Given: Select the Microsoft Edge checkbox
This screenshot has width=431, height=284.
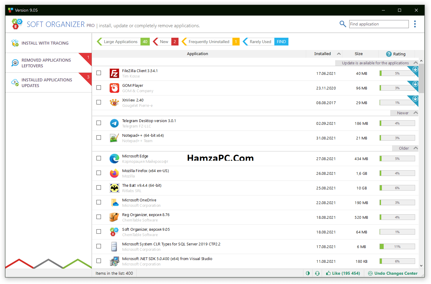Looking at the screenshot, I should [99, 158].
